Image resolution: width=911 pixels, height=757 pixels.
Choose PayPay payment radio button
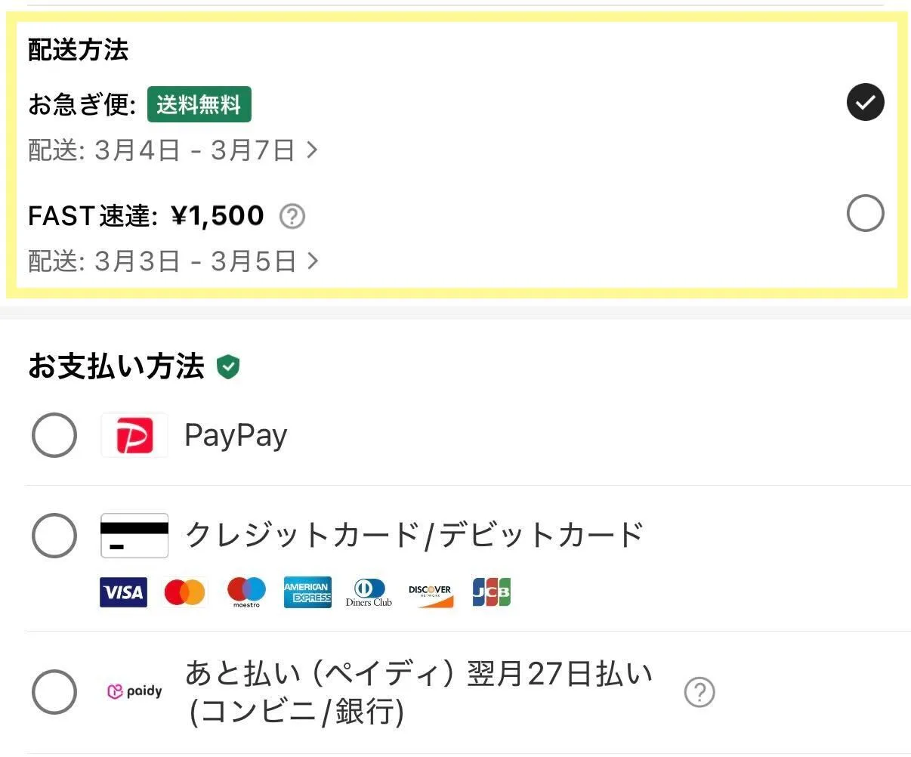coord(54,436)
